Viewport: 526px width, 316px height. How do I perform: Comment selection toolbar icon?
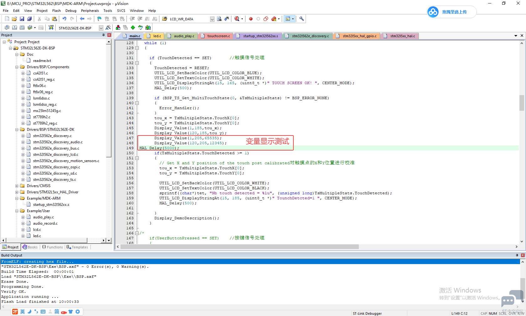tap(147, 19)
